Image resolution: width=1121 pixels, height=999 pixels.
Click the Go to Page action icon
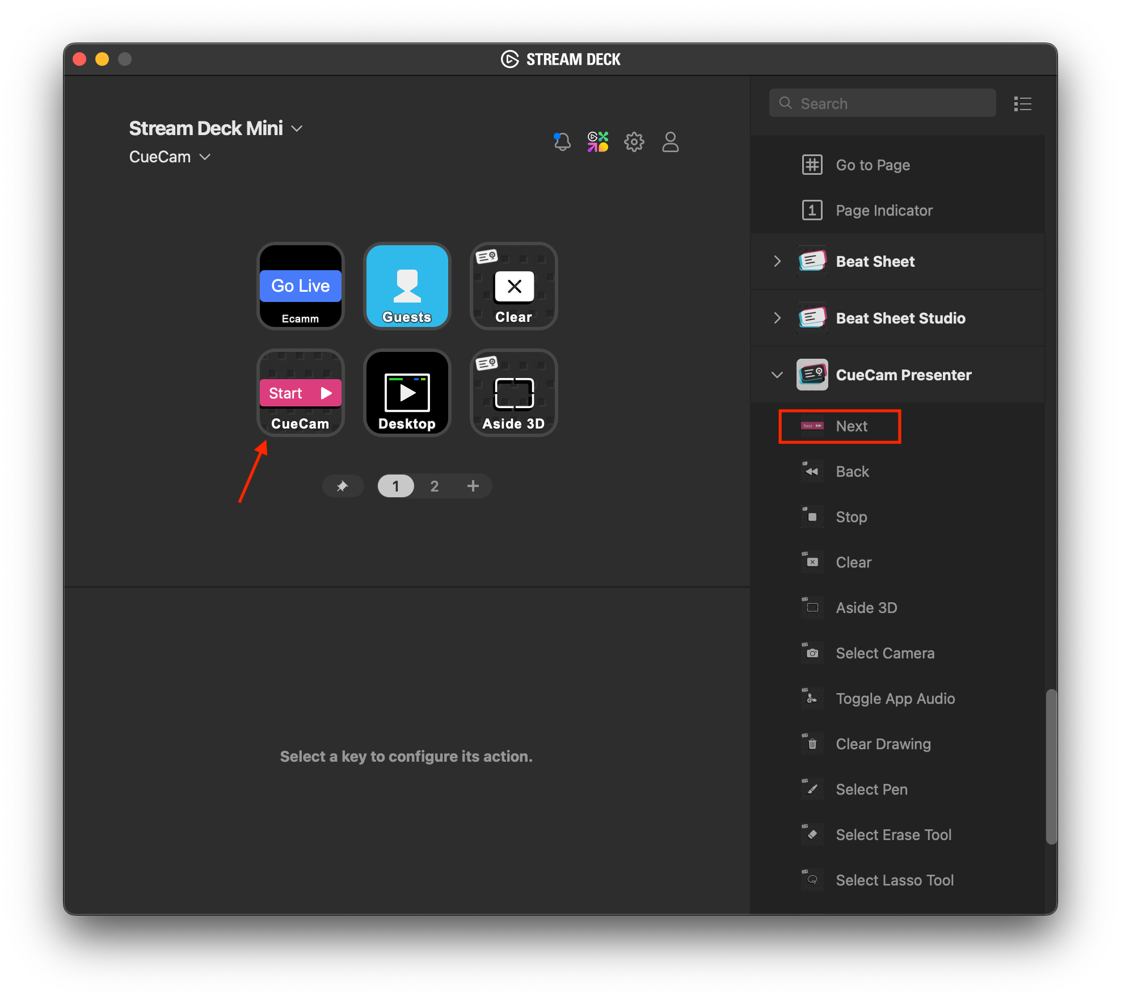812,165
